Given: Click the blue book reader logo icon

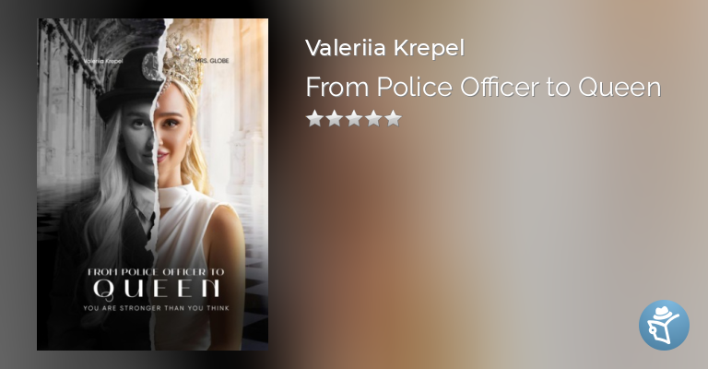Looking at the screenshot, I should click(x=664, y=325).
